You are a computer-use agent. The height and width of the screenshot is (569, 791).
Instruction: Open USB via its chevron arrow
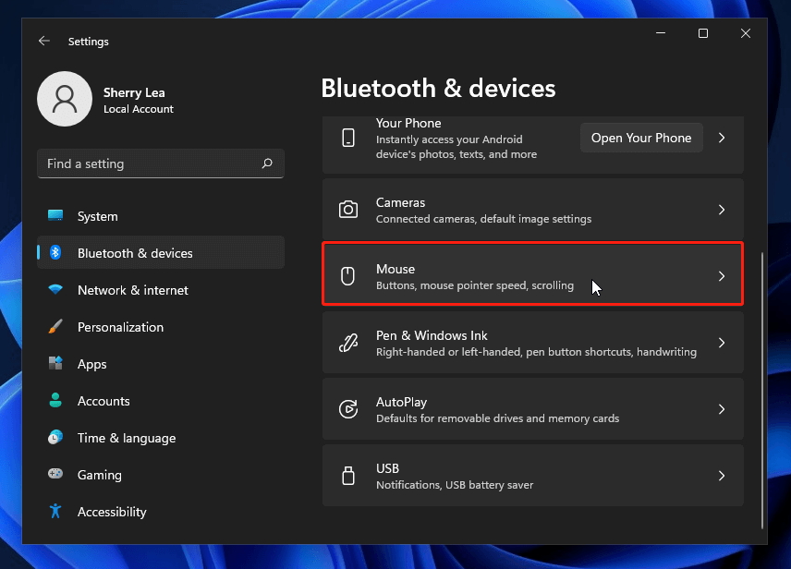click(x=722, y=476)
